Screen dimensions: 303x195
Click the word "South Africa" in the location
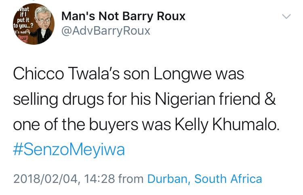click(228, 179)
